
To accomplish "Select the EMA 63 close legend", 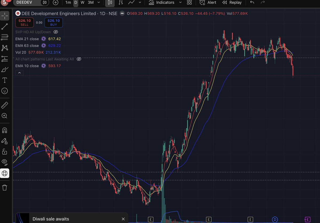I will click(x=27, y=46).
